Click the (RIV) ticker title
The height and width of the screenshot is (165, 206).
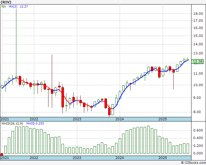click(x=6, y=2)
